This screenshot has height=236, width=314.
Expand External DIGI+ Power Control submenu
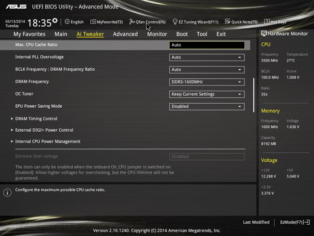point(42,130)
